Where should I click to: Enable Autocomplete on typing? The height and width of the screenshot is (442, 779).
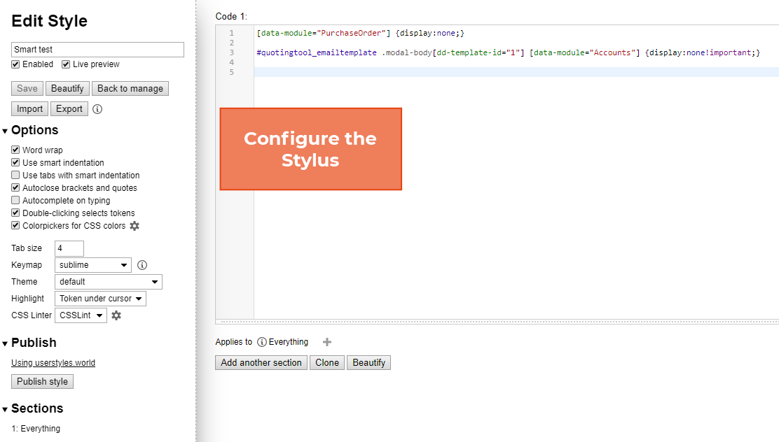click(x=15, y=201)
